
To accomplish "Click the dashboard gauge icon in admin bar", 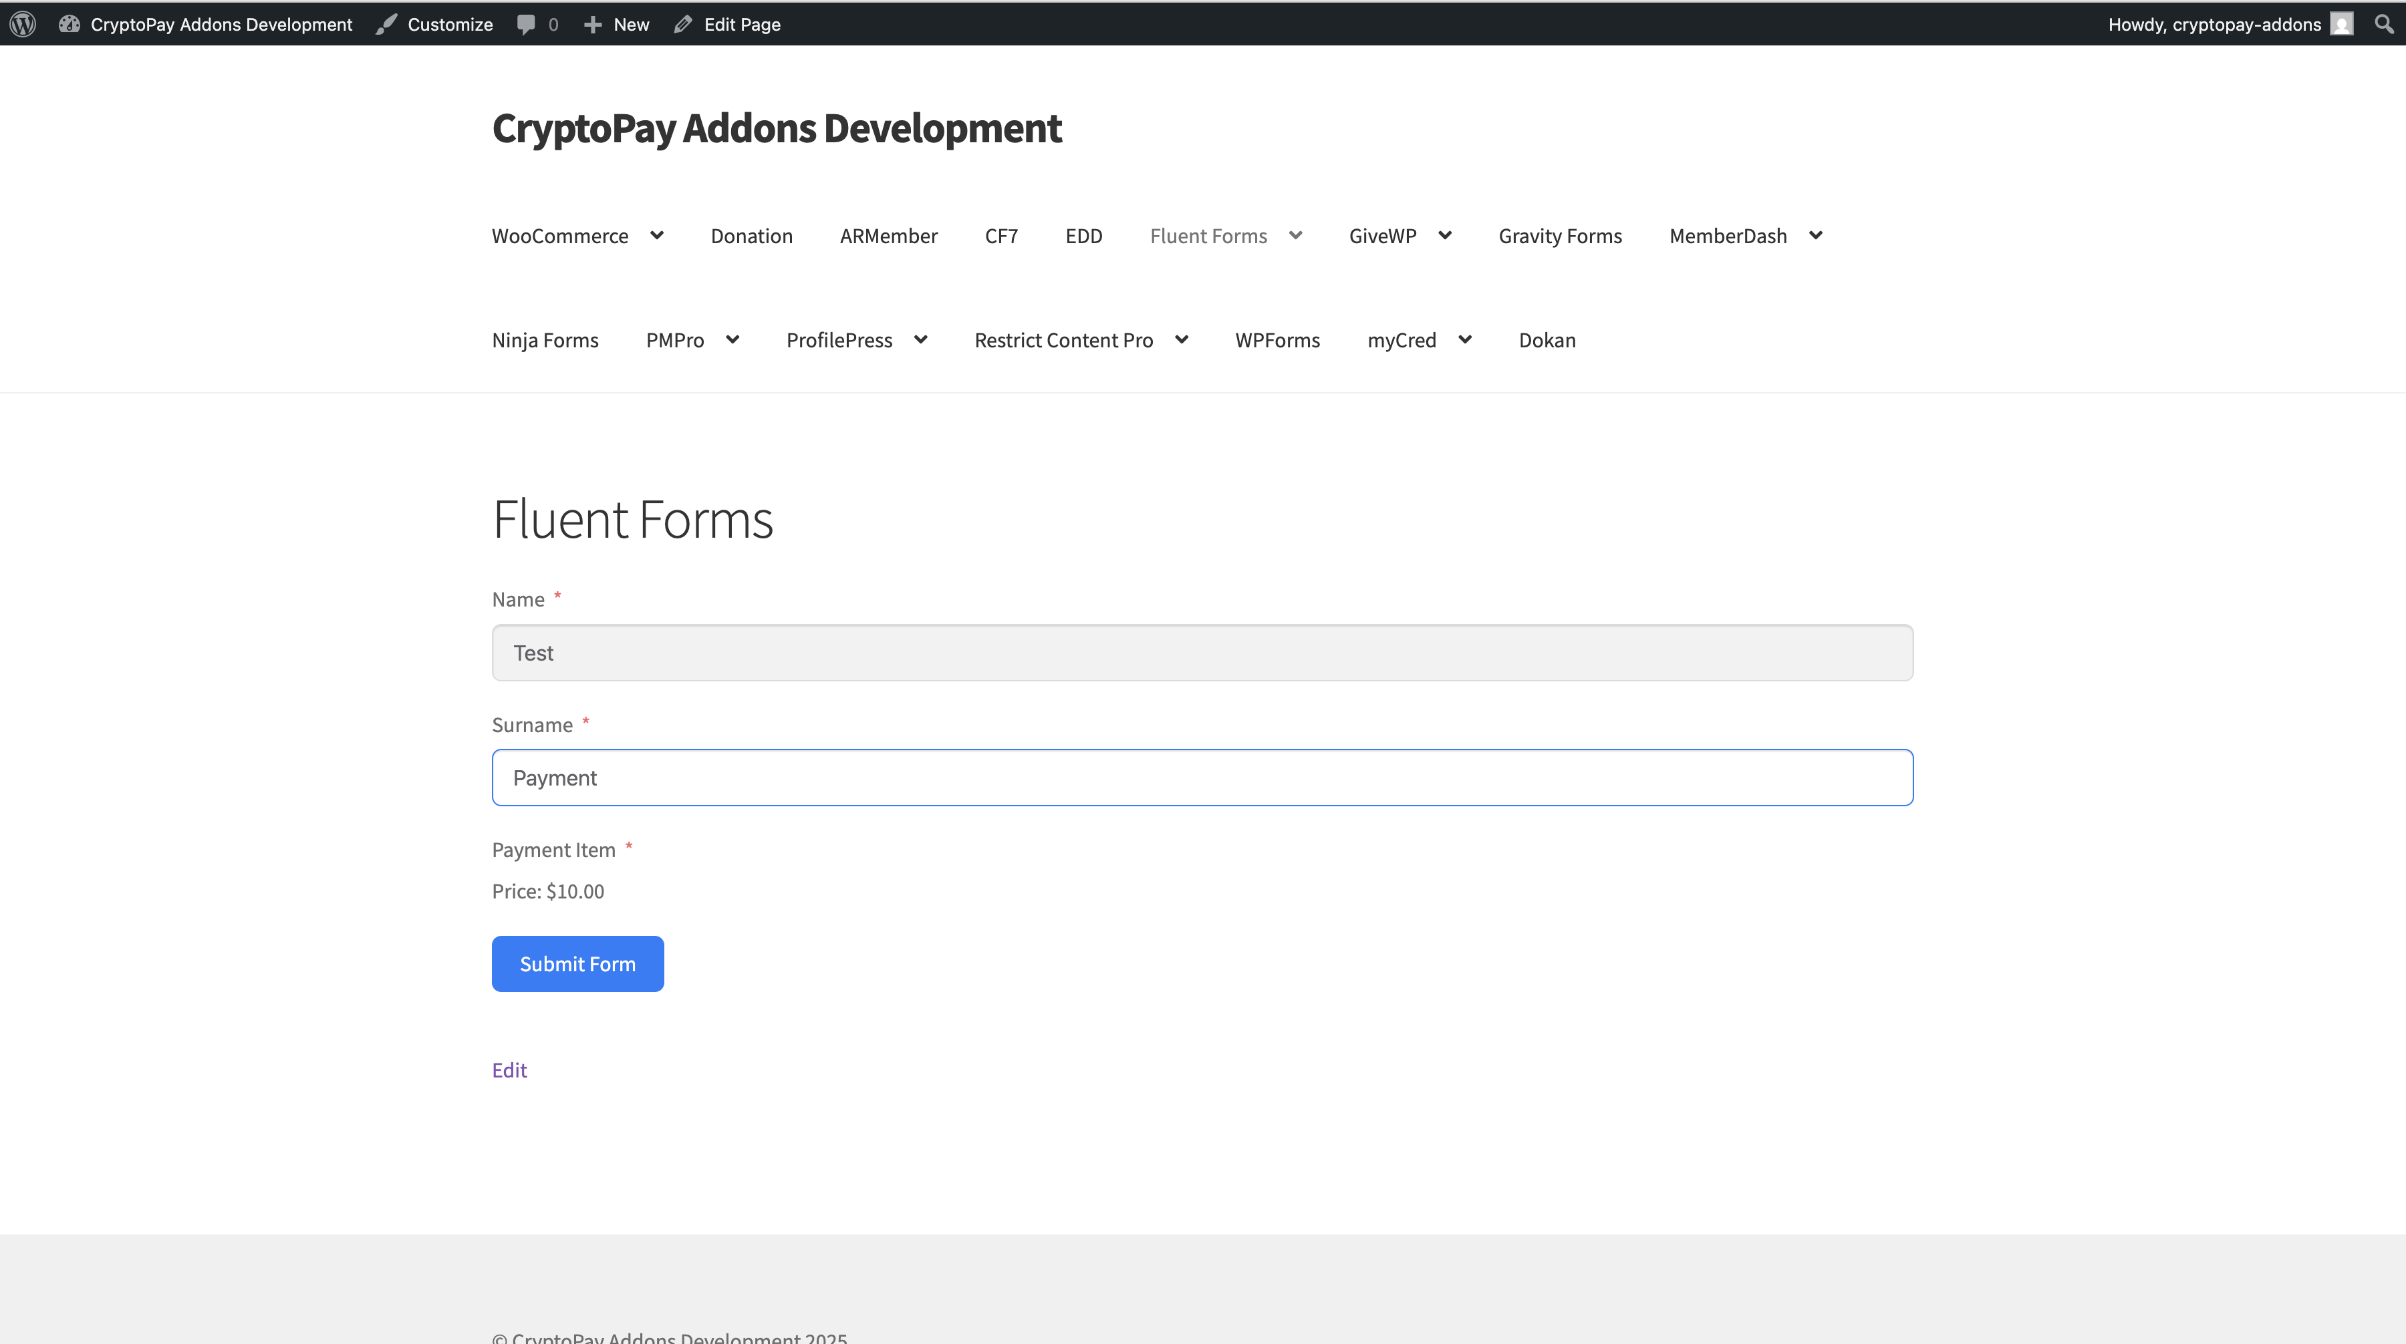I will (x=69, y=24).
